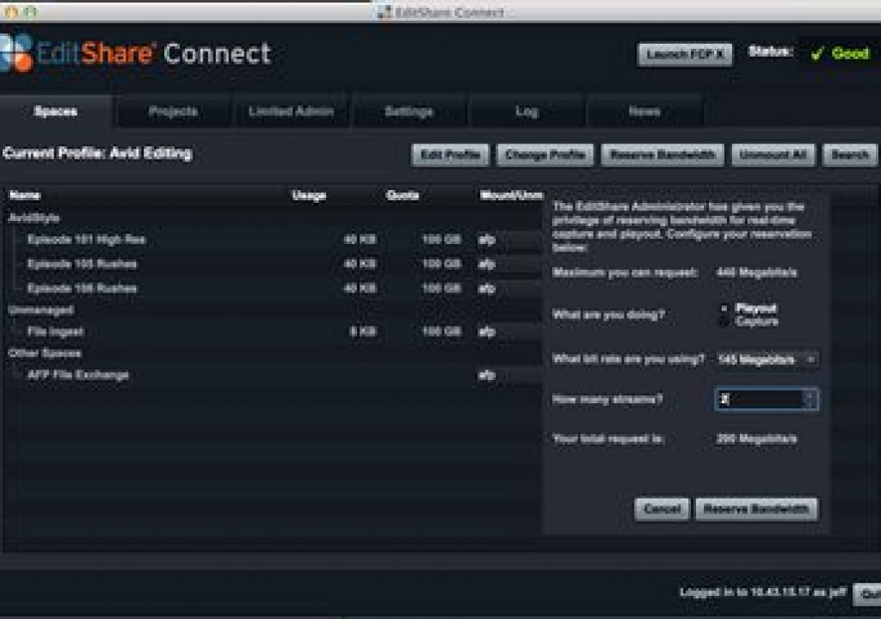
Task: Launch FCP X from the header
Action: click(684, 54)
